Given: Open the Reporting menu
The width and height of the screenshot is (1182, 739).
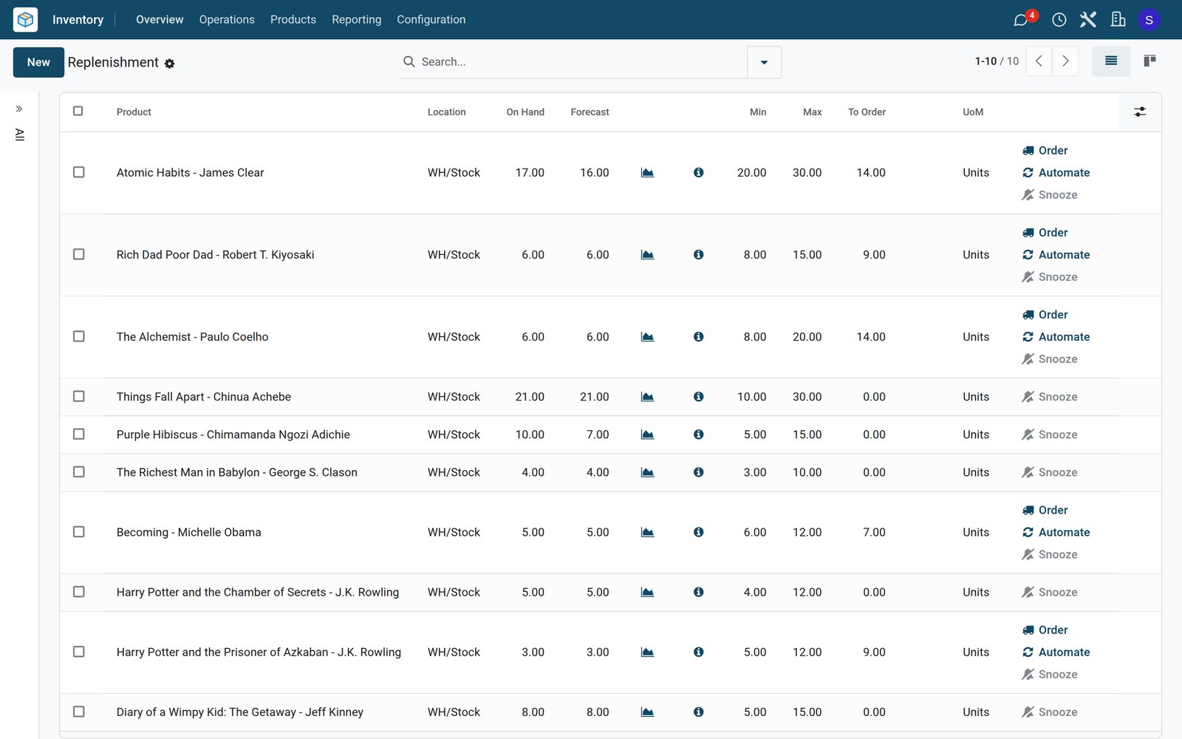Looking at the screenshot, I should click(357, 19).
